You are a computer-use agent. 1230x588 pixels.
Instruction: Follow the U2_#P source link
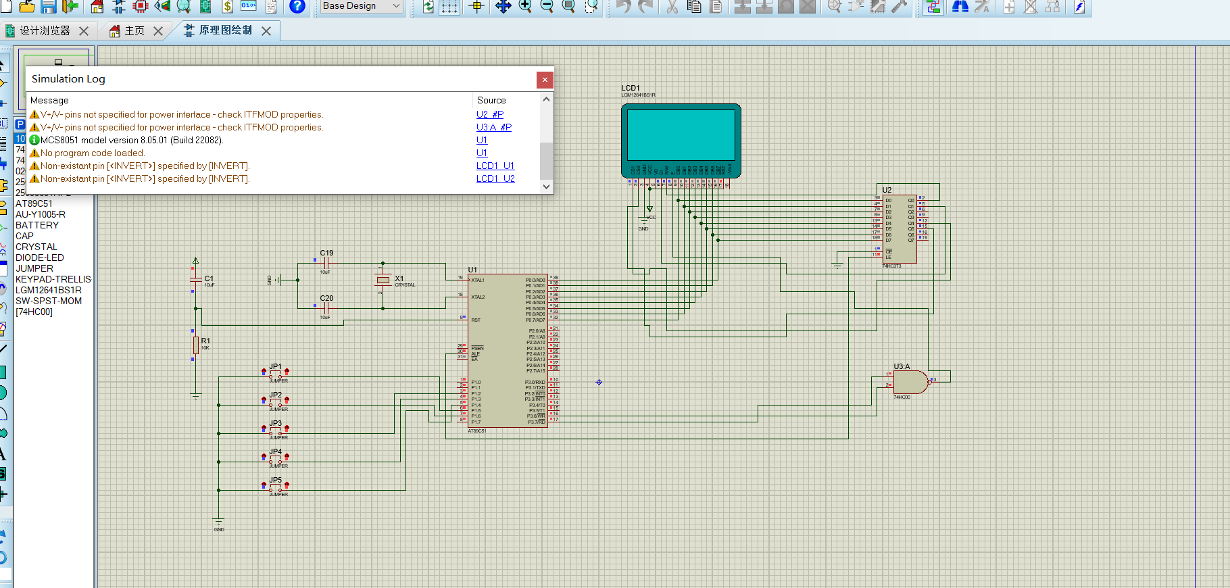pyautogui.click(x=490, y=114)
